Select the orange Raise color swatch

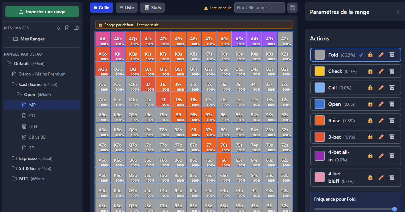click(320, 120)
